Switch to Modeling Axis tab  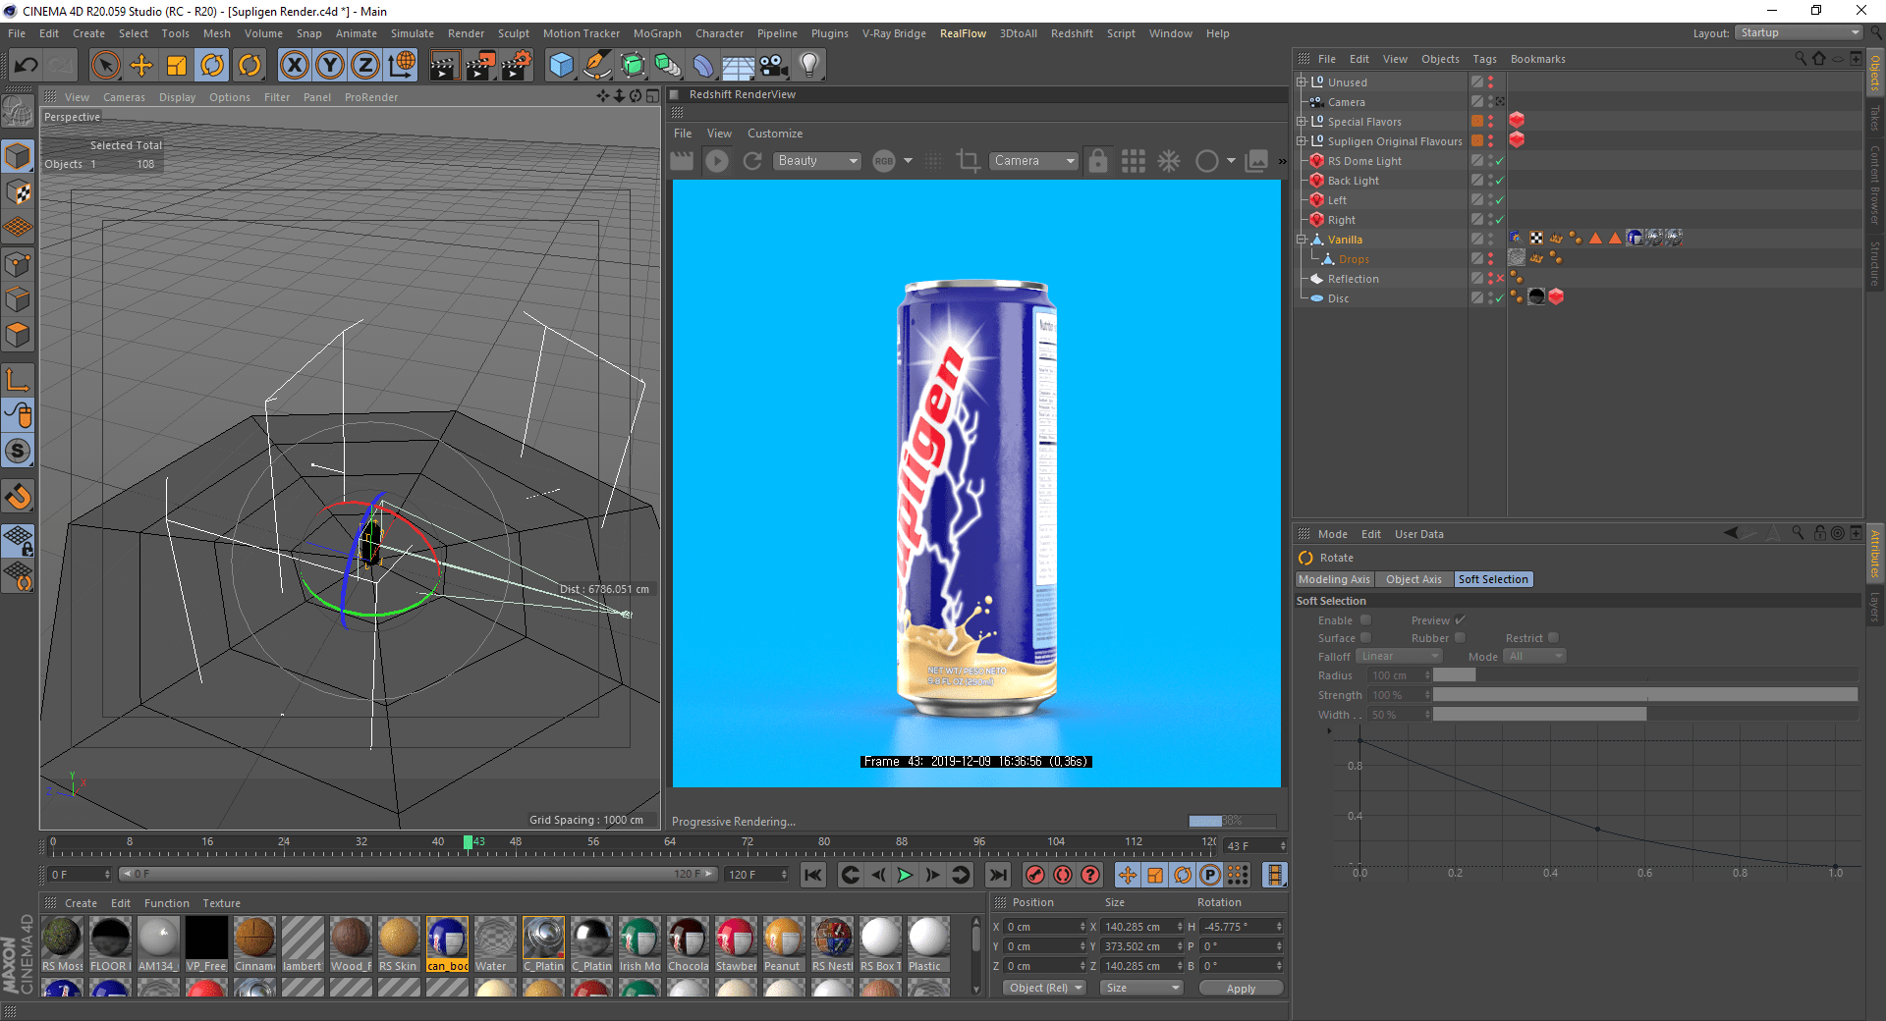click(x=1334, y=579)
